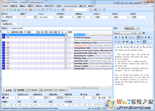
Task: Click the Save tasklist floppy icon
Action: pyautogui.click(x=7, y=10)
